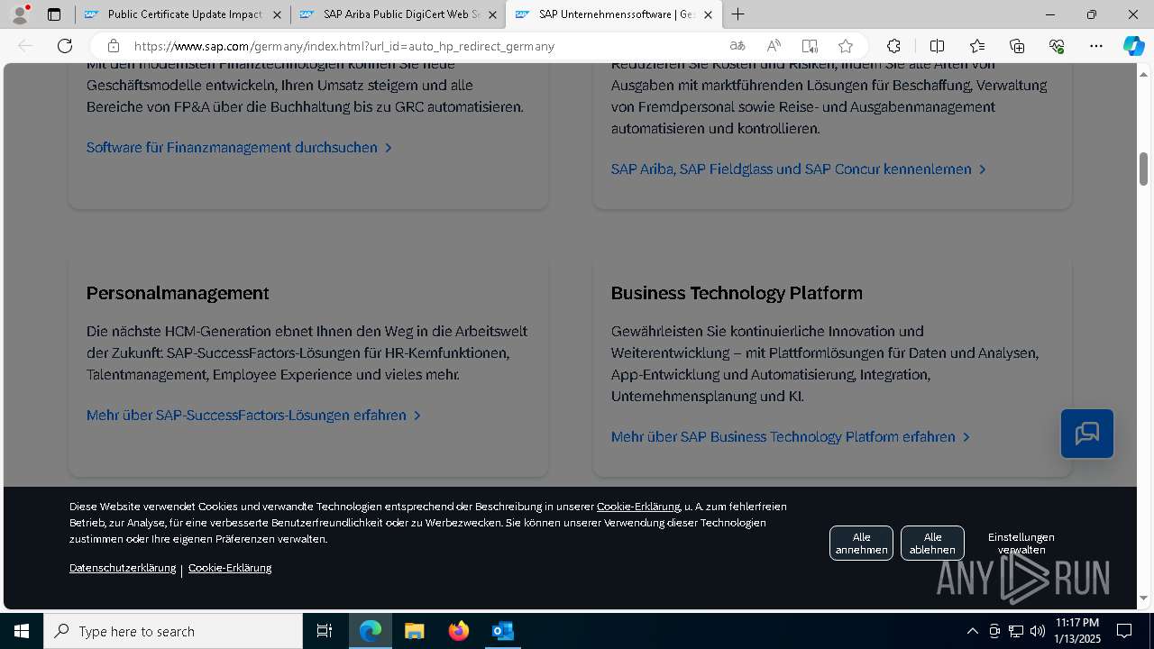Follow Software für Finanzmanagement durchsuchen link
The width and height of the screenshot is (1154, 649).
point(239,147)
